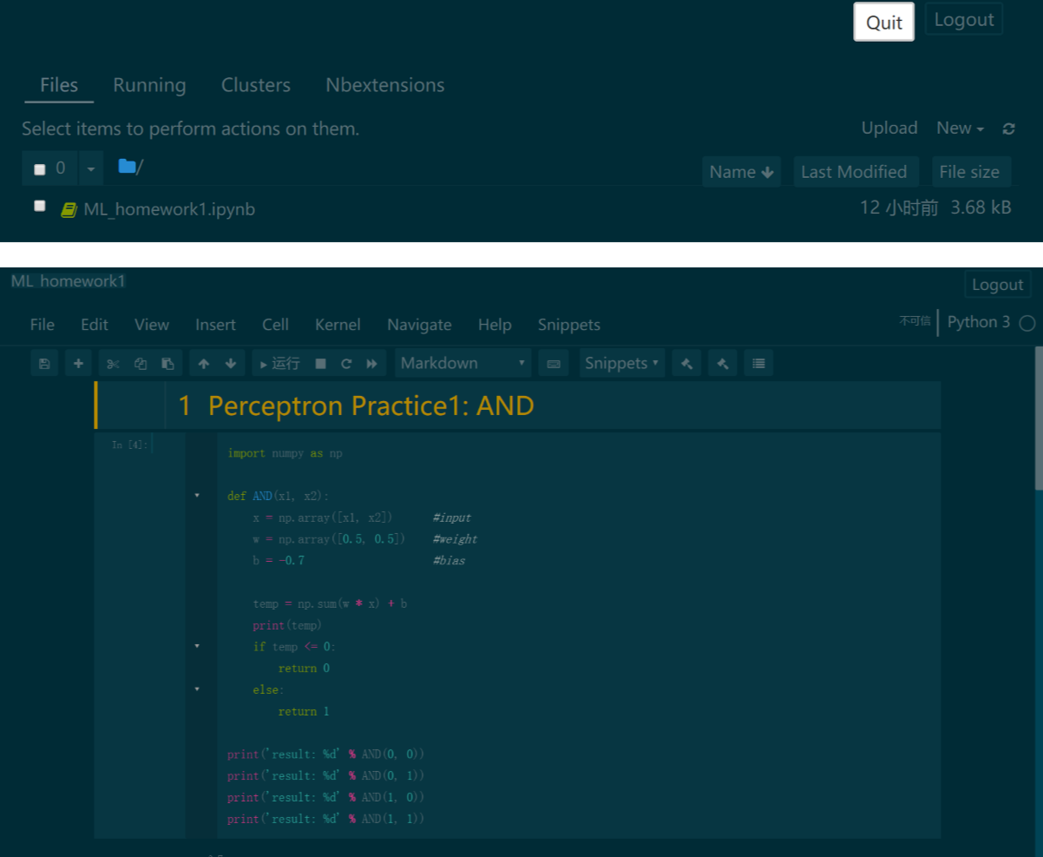Open the Cell menu in the notebook
The image size is (1043, 857).
(275, 325)
